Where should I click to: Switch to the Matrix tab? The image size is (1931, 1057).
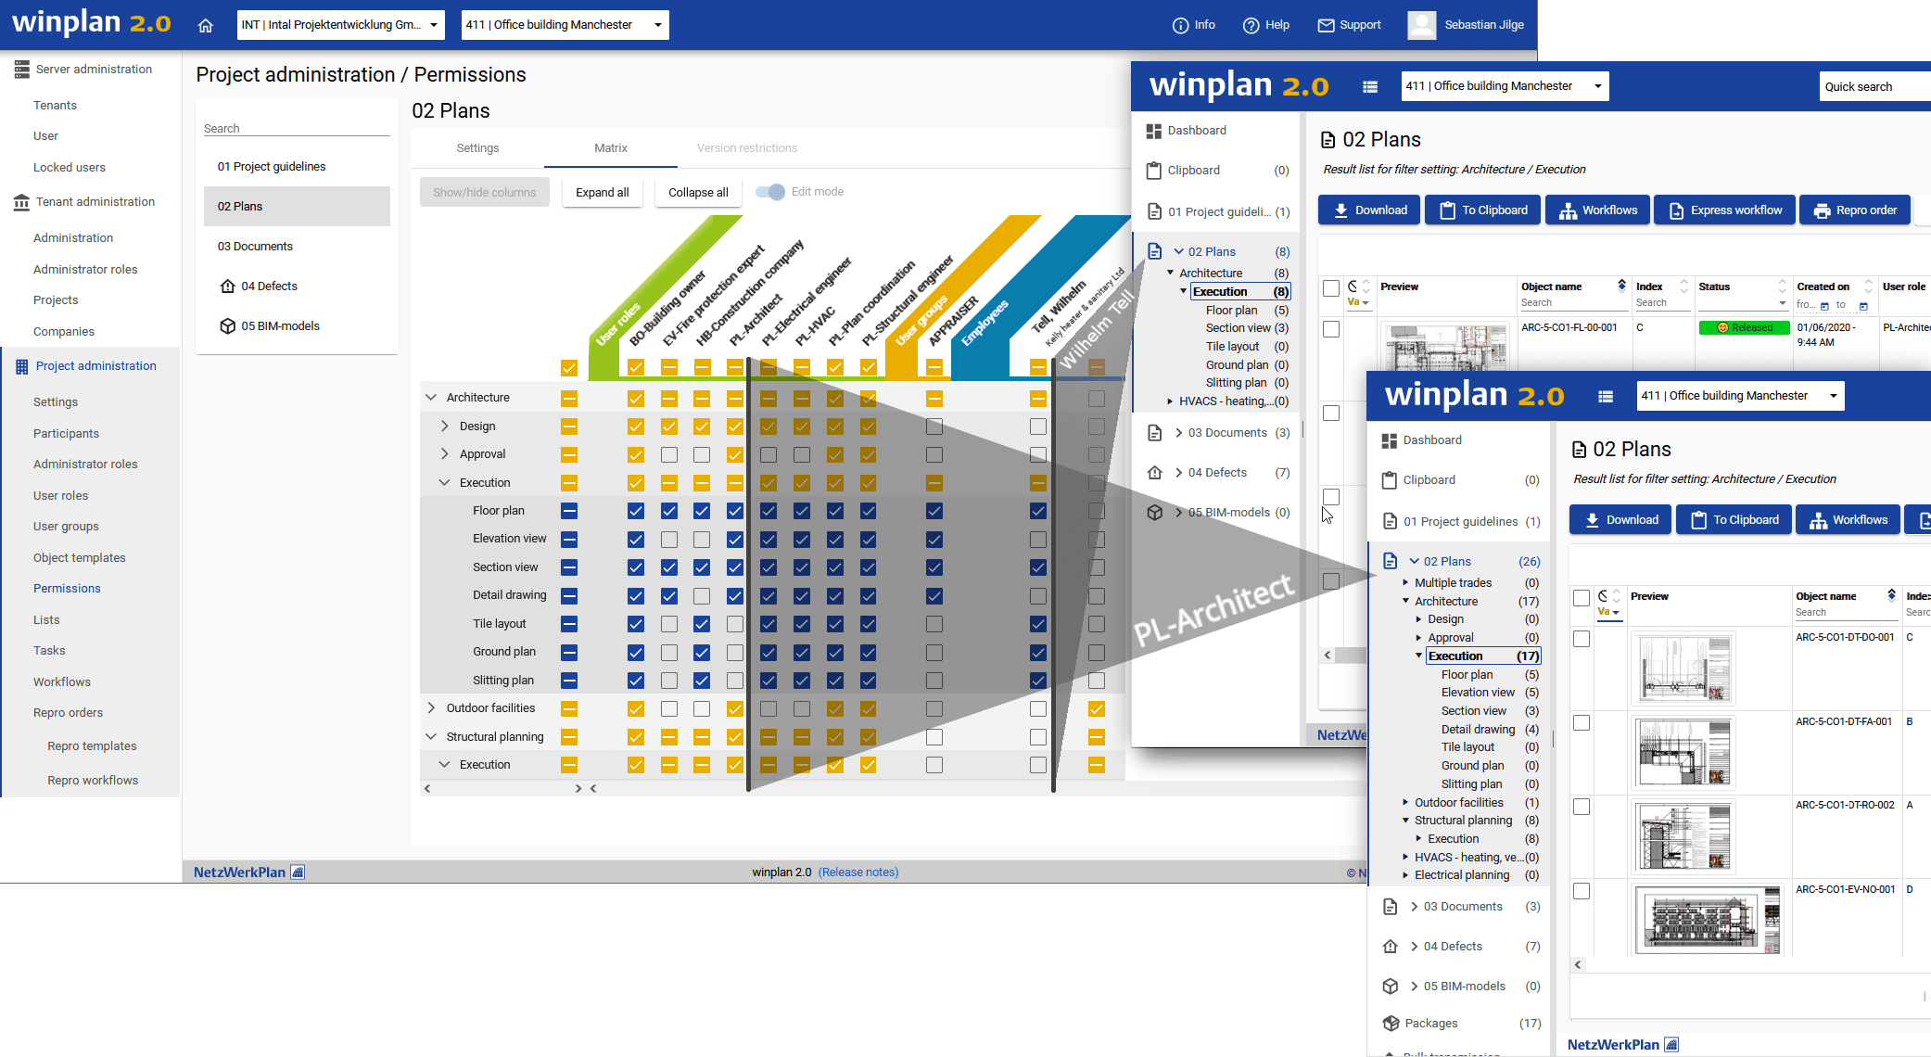[x=611, y=148]
